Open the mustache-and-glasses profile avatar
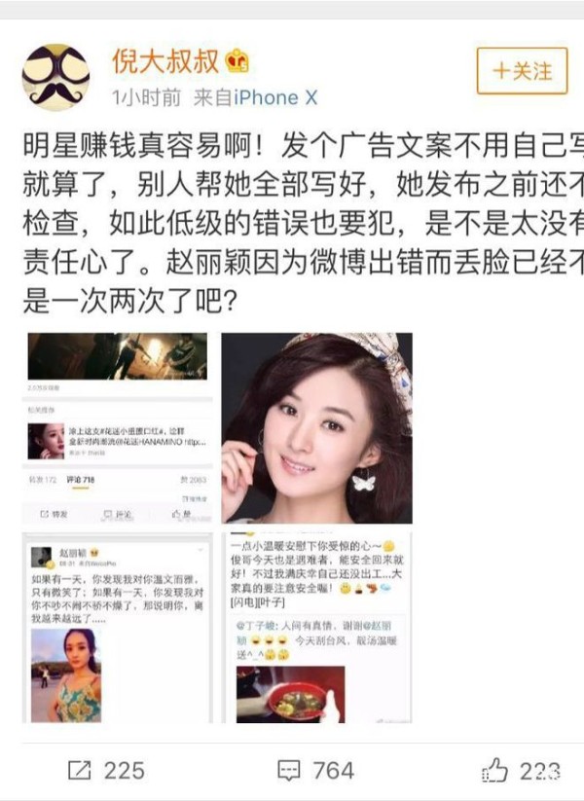The image size is (584, 801). [x=55, y=77]
